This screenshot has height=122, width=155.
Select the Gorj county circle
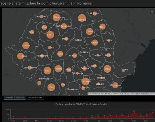point(47,70)
